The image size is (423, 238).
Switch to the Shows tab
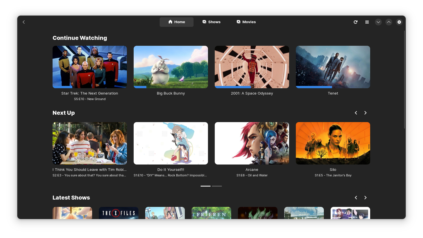pyautogui.click(x=211, y=22)
